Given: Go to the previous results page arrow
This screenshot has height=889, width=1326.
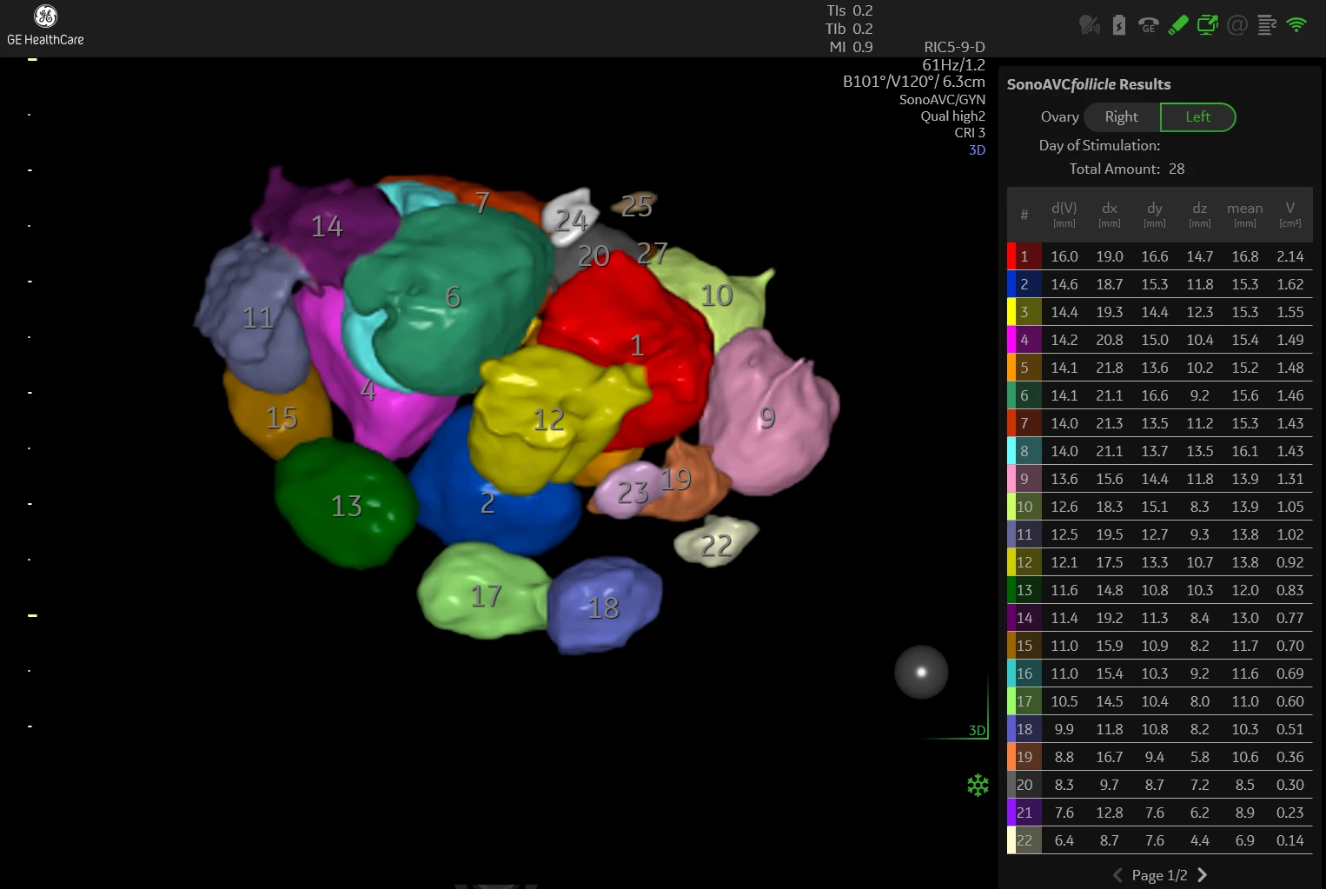Looking at the screenshot, I should coord(1117,875).
